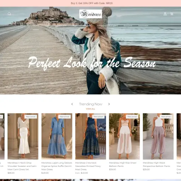Select the High Waist Perspective Balloon Pants image
The height and width of the screenshot is (181, 181).
158,136
